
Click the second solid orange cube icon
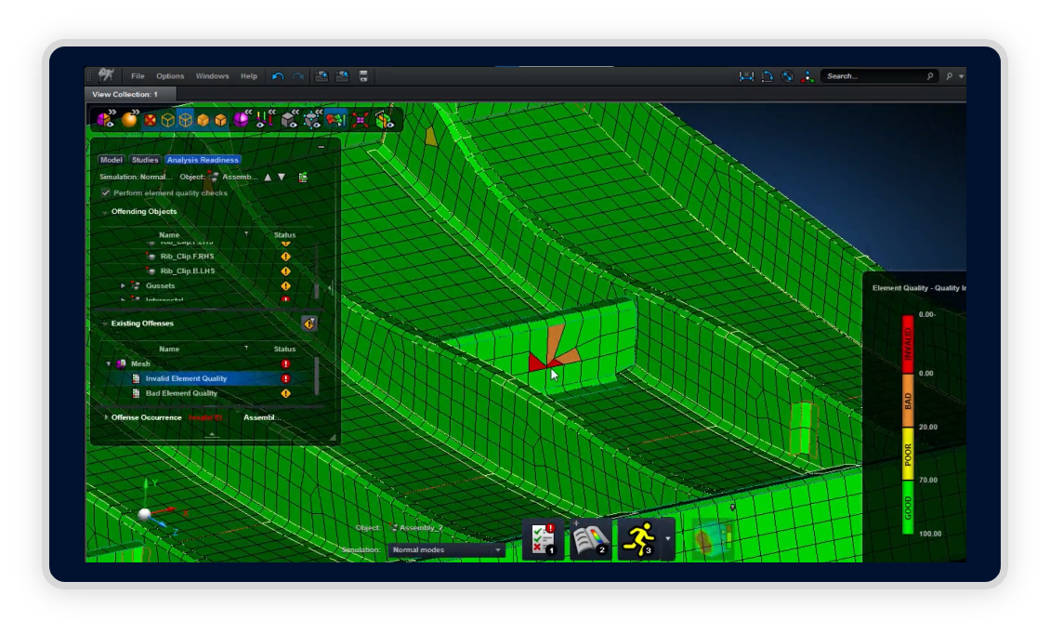(x=220, y=120)
